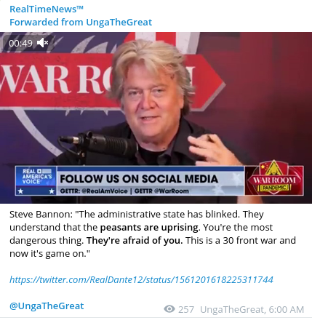
Task: Open the @UngaTheGreat mention
Action: (x=47, y=306)
